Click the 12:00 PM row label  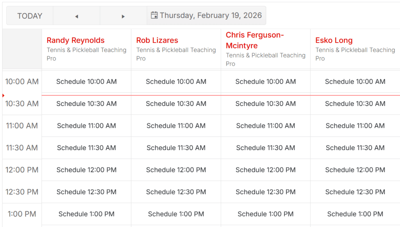coord(22,170)
